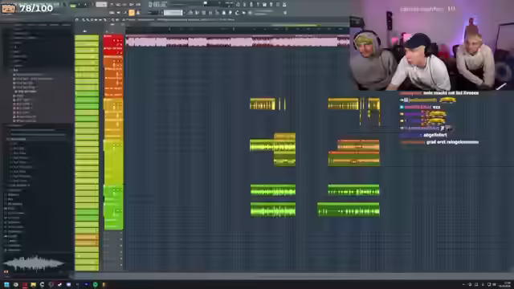The height and width of the screenshot is (289, 514).
Task: Click the orange highlighted toolbar button
Action: [x=132, y=13]
